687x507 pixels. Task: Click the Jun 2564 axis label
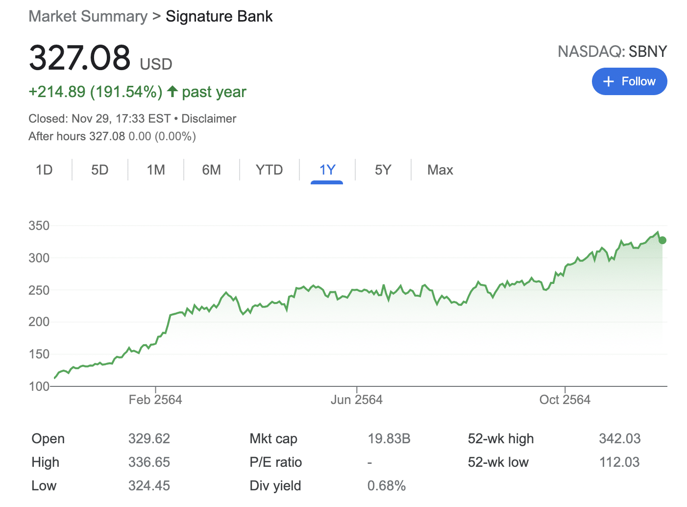(357, 400)
